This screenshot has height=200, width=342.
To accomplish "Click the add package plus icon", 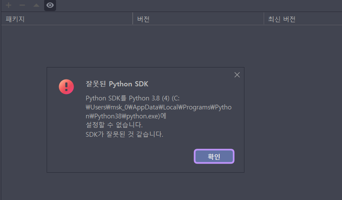I will click(9, 5).
